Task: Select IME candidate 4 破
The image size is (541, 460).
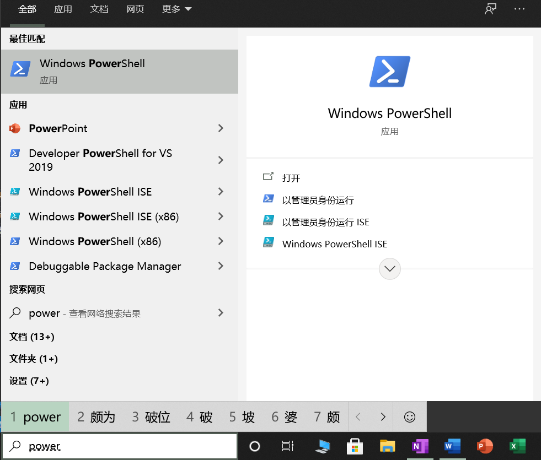Action: (x=199, y=417)
